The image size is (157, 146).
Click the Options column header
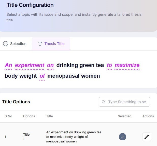[29, 116]
